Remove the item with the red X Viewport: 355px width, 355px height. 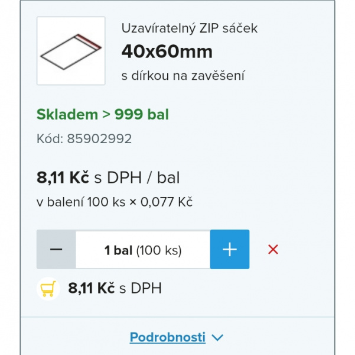[273, 250]
